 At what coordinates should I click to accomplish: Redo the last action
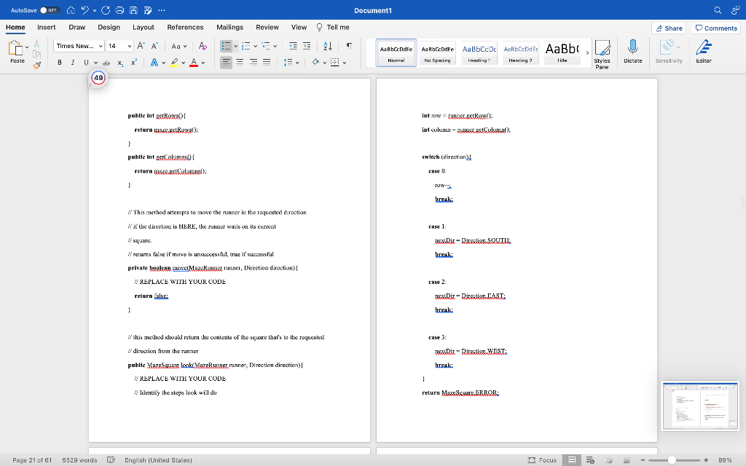click(106, 10)
